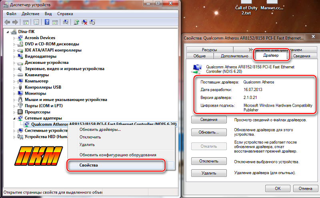Expand the Видеоадаптеры tree node

point(15,56)
